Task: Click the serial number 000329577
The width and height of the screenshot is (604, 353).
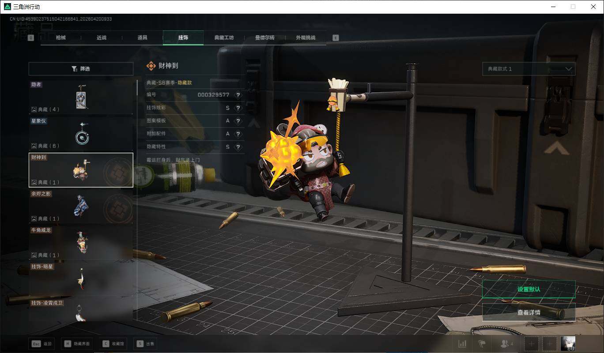Action: tap(213, 95)
